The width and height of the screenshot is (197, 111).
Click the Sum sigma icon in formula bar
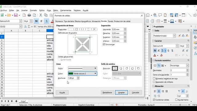[x=29, y=27]
